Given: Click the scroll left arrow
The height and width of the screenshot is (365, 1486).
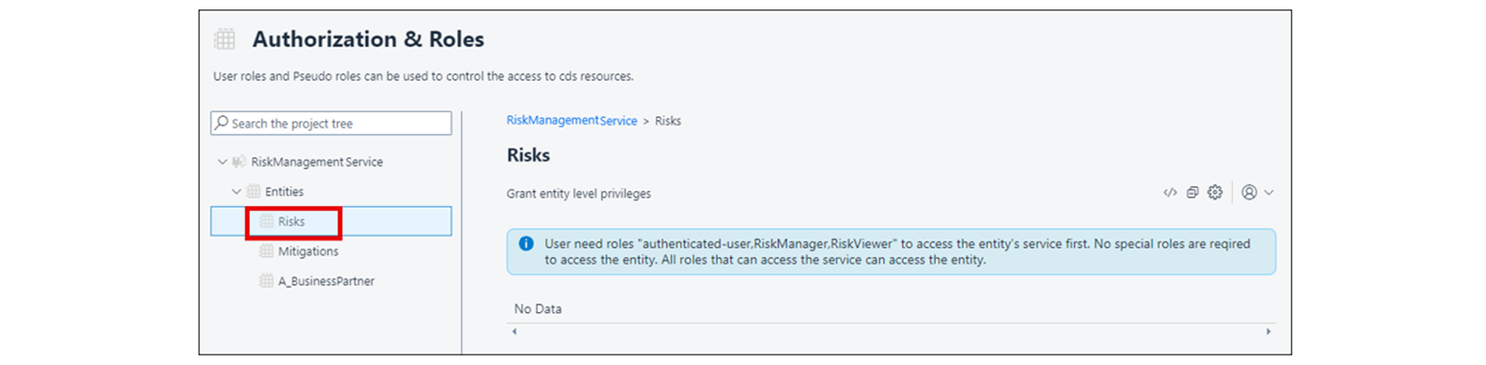Looking at the screenshot, I should [x=514, y=332].
